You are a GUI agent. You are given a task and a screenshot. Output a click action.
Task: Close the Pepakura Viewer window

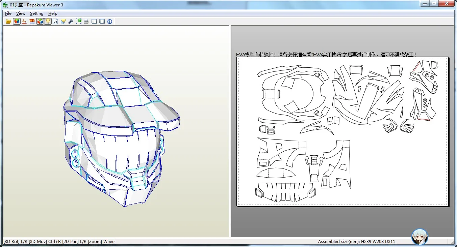coord(446,4)
